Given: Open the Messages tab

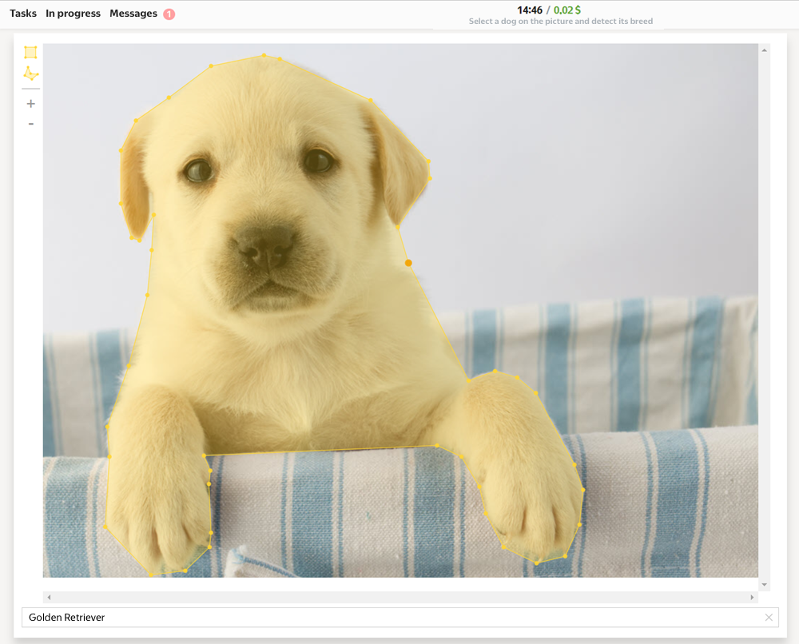Looking at the screenshot, I should [x=133, y=14].
